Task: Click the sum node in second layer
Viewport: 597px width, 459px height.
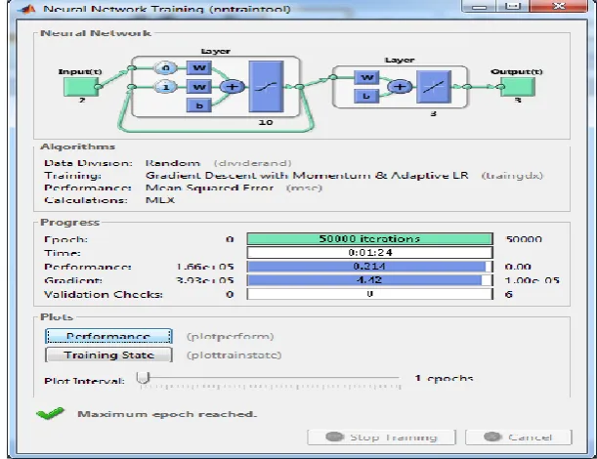Action: click(400, 87)
